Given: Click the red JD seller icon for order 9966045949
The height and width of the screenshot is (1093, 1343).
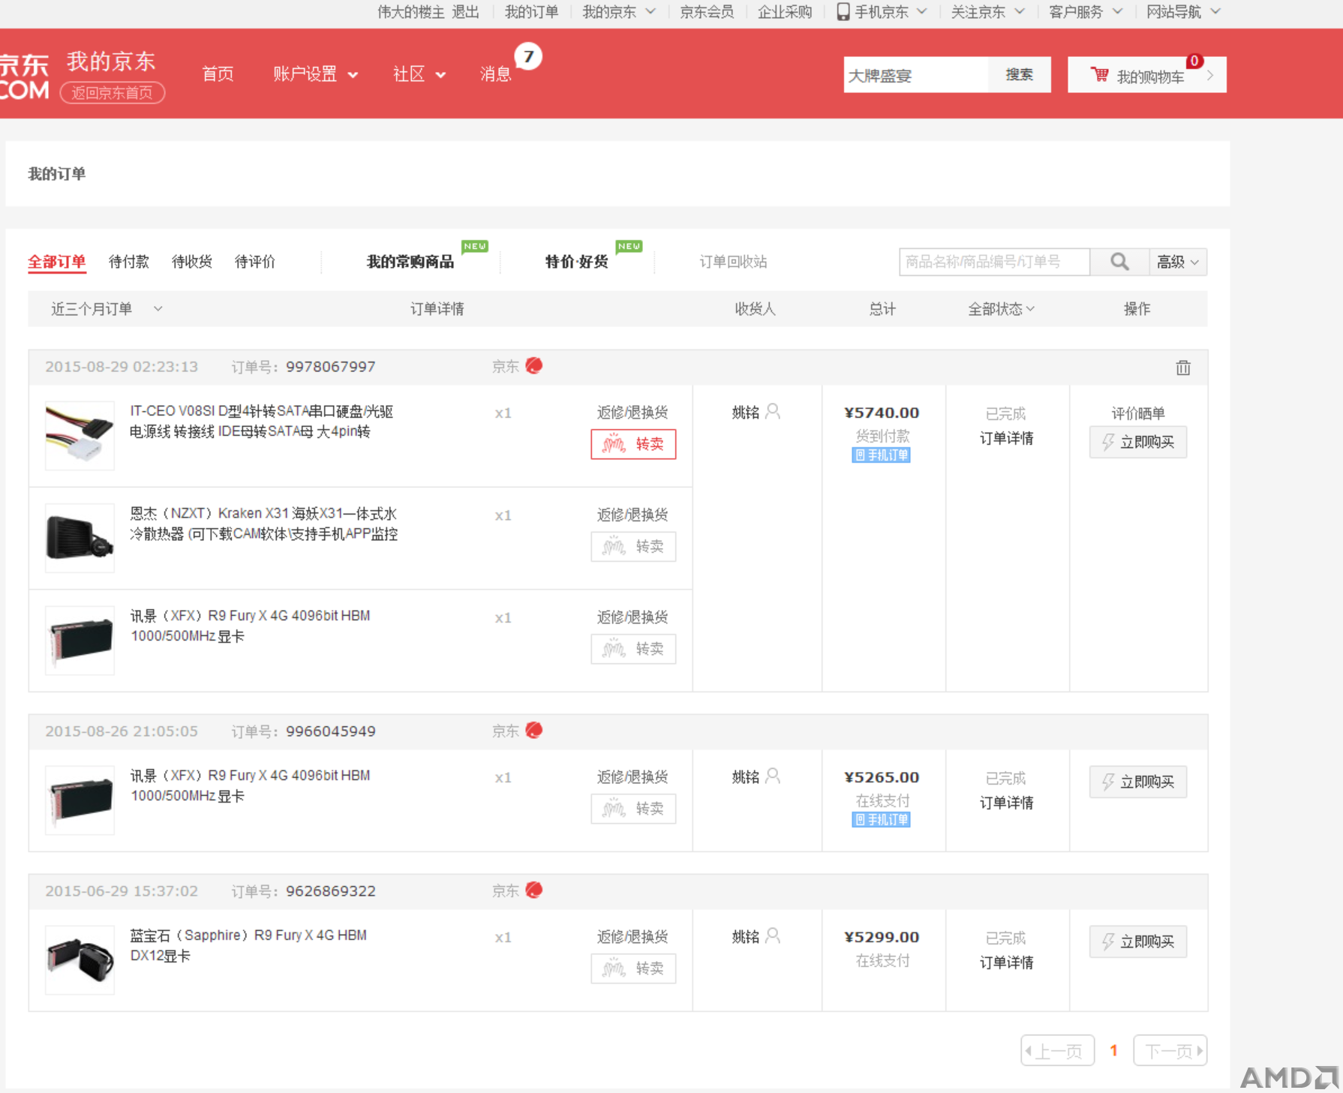Looking at the screenshot, I should tap(534, 730).
